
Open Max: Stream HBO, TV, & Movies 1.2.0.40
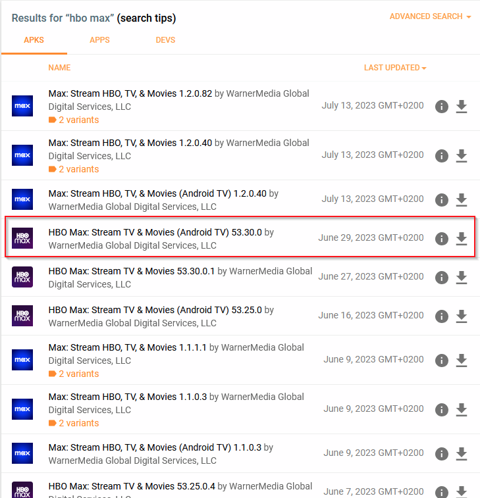pyautogui.click(x=130, y=143)
